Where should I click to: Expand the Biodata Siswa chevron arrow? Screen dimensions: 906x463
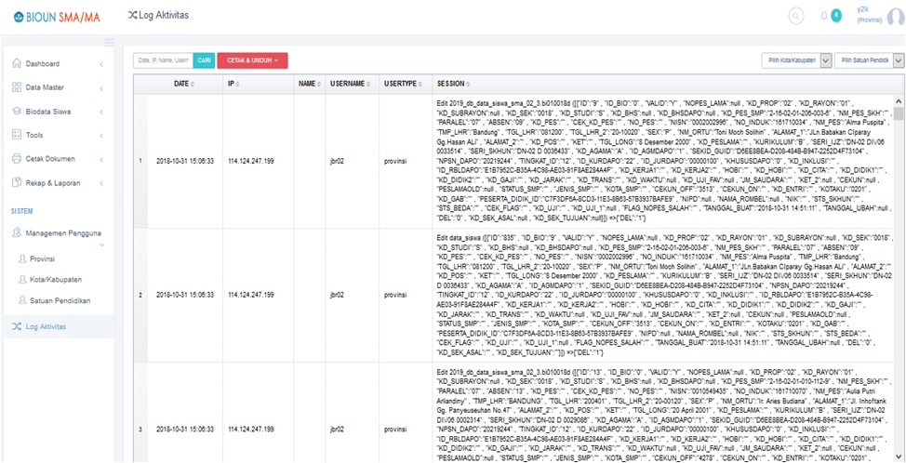pyautogui.click(x=101, y=112)
